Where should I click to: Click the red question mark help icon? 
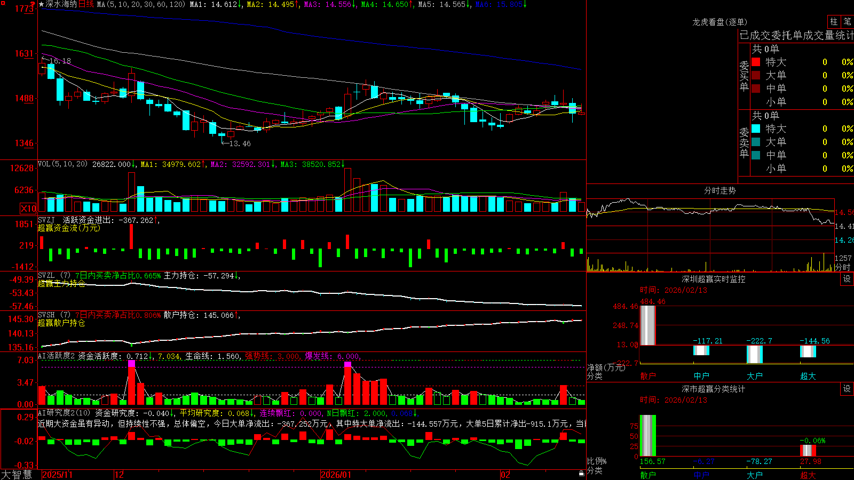pos(33,4)
